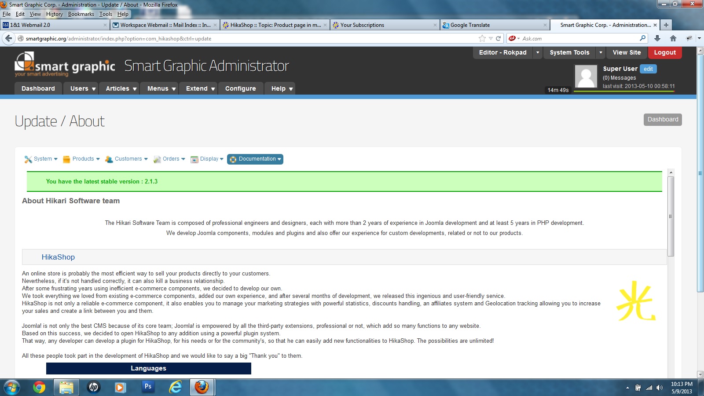
Task: Click the "You have the latest stable version" message
Action: (102, 181)
